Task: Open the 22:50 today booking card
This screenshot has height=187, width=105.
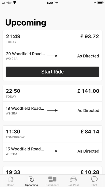Action: click(x=52, y=103)
